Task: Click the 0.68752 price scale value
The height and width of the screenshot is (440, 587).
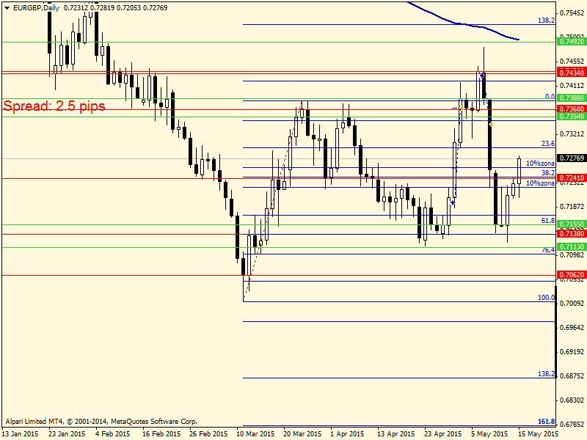Action: tap(572, 375)
